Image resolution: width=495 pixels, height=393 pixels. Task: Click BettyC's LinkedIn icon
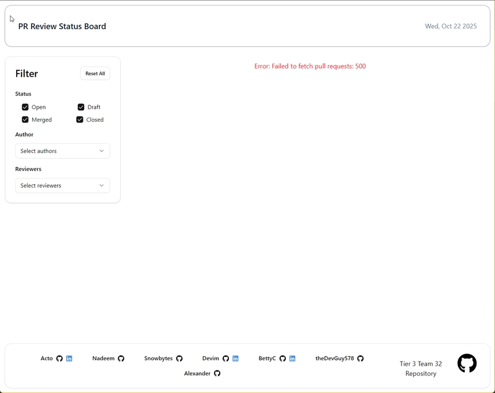click(293, 358)
